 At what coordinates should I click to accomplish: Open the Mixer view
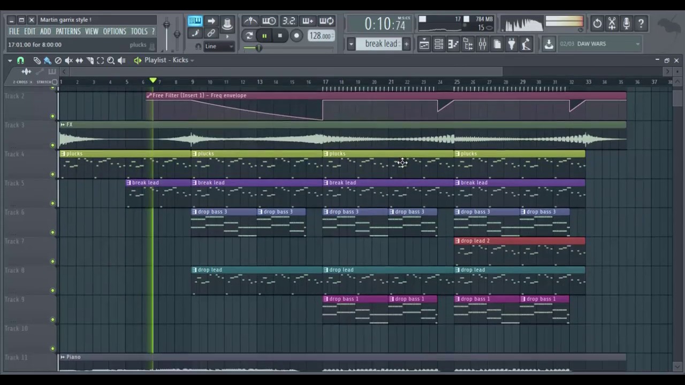coord(482,44)
